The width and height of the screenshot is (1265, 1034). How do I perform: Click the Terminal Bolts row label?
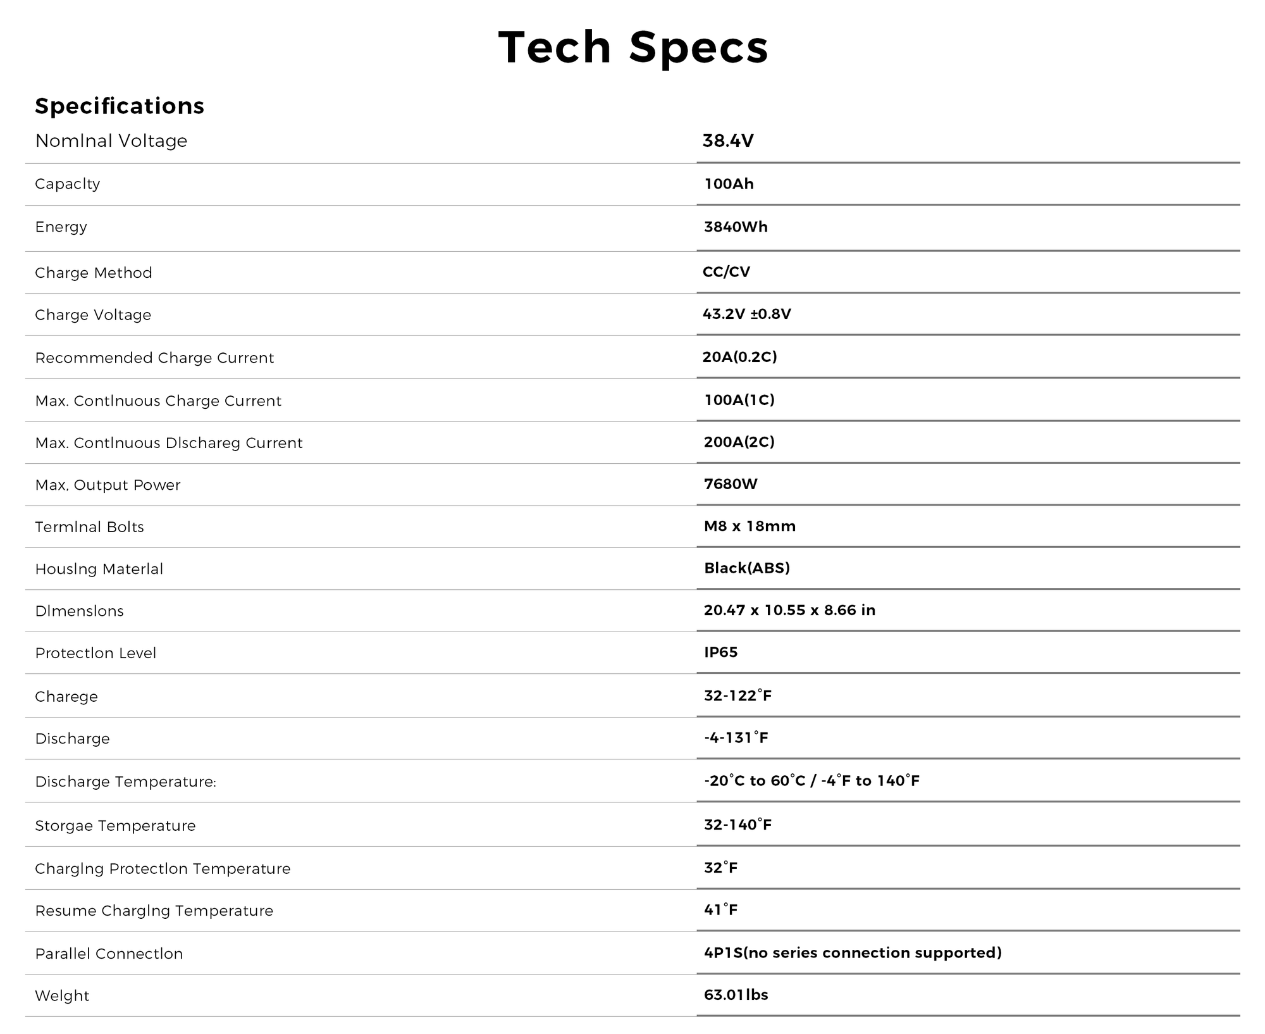click(x=89, y=527)
